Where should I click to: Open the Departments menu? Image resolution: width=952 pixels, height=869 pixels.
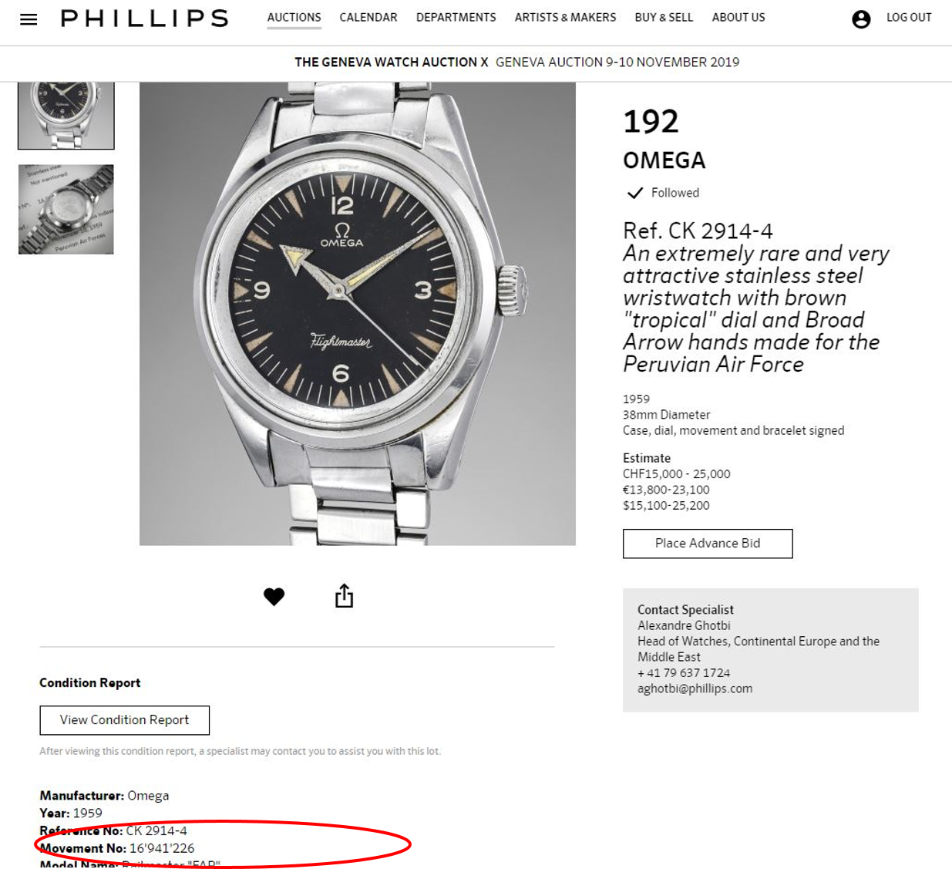click(x=456, y=17)
